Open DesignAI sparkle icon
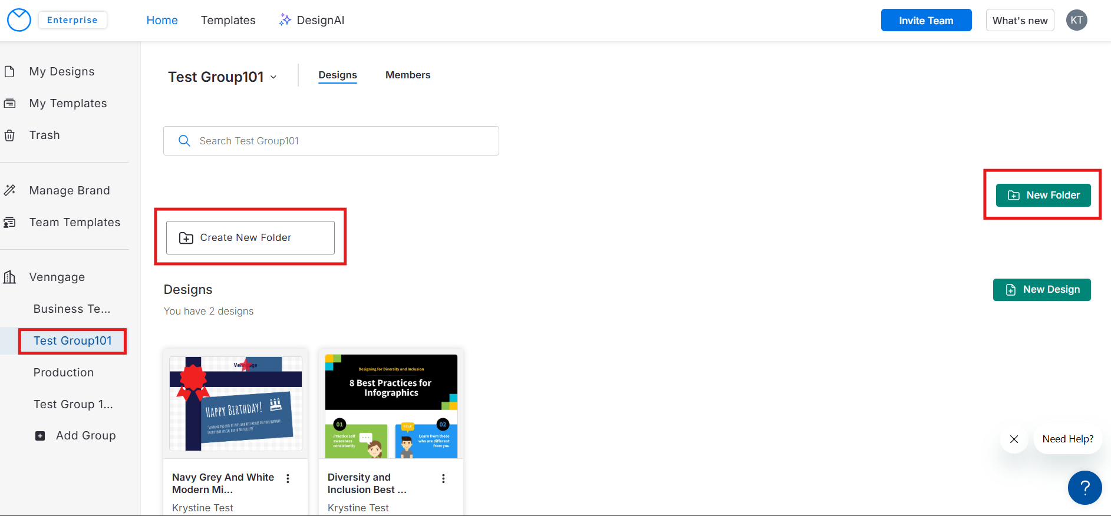The height and width of the screenshot is (516, 1111). click(x=285, y=20)
